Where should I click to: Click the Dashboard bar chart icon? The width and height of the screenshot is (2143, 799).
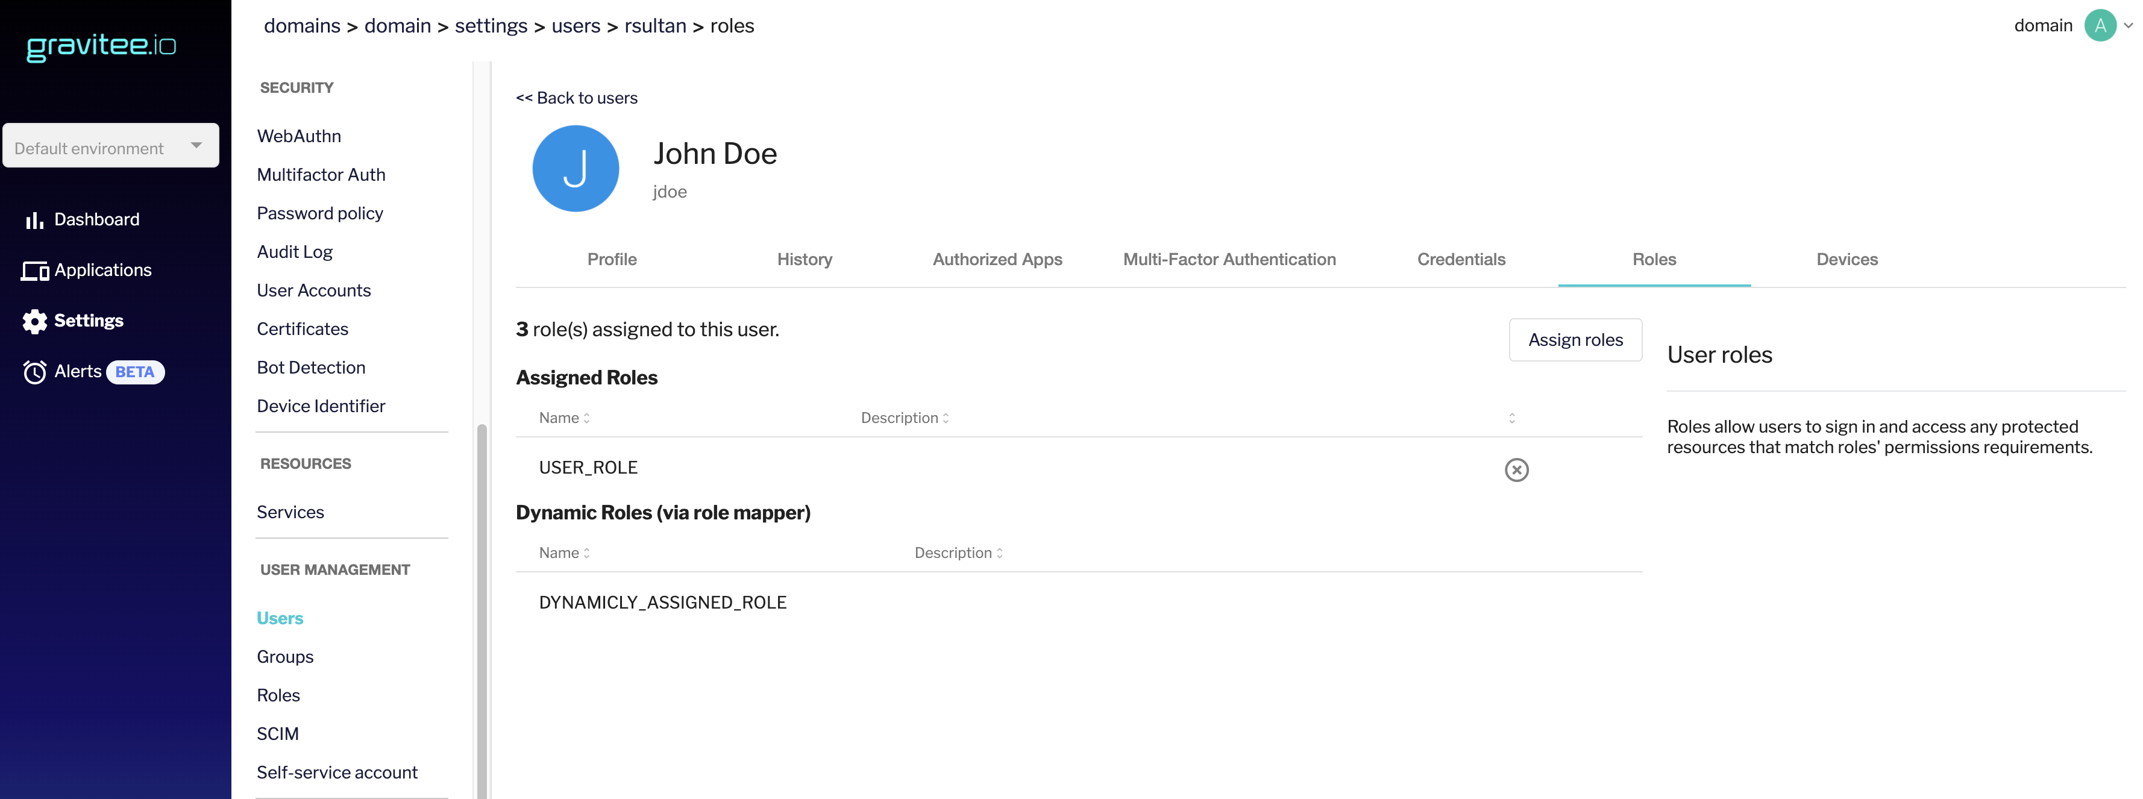coord(34,219)
